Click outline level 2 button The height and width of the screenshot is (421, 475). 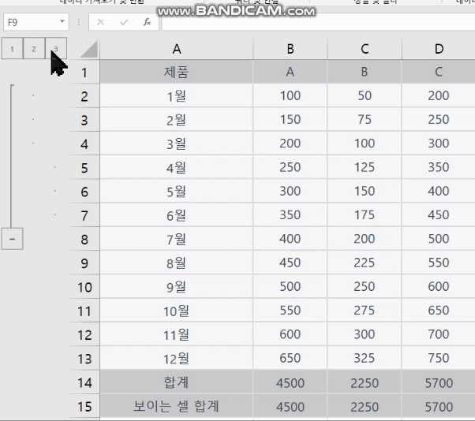[x=34, y=48]
